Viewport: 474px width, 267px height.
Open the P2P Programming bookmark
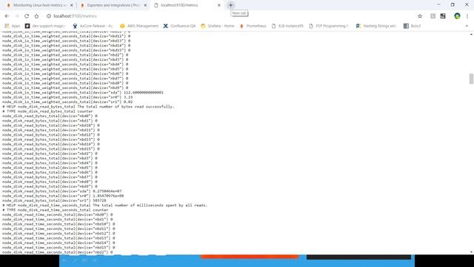[x=329, y=26]
